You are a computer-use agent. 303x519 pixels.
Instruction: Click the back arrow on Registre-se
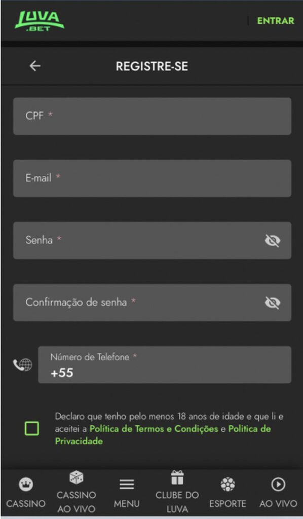coord(34,66)
